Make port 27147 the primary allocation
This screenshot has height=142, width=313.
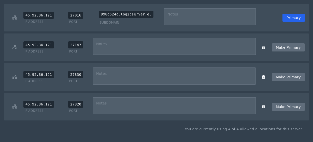(288, 47)
